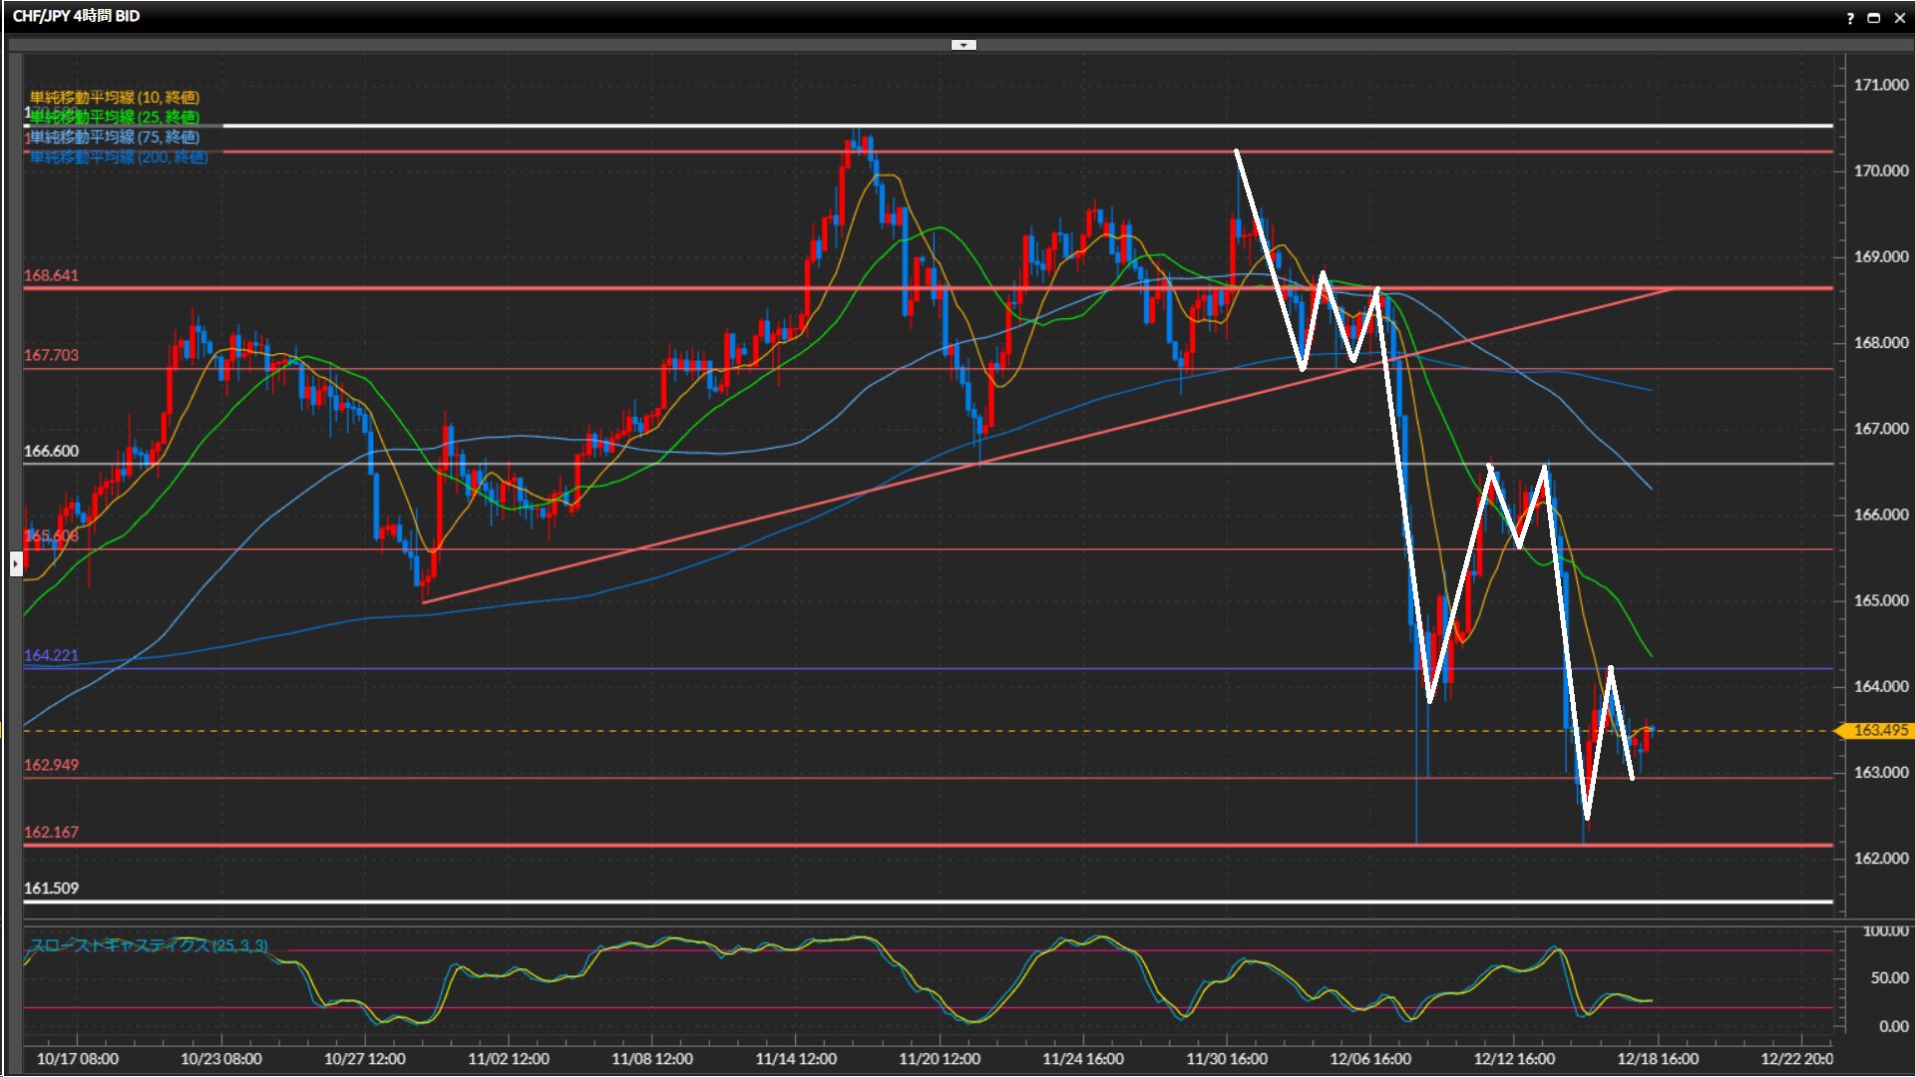Select the 200-period moving average label
Image resolution: width=1915 pixels, height=1077 pixels.
[118, 157]
